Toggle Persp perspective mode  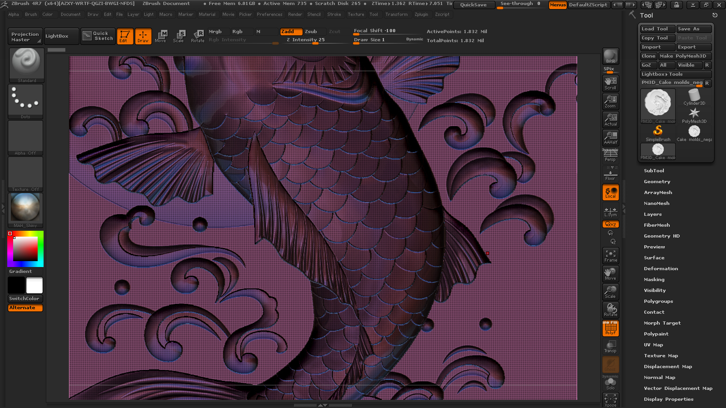click(x=610, y=155)
